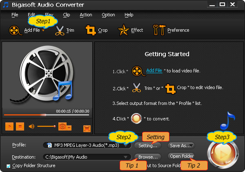
Task: Click film reel icon in Getting Started step 1
Action: 138,71
